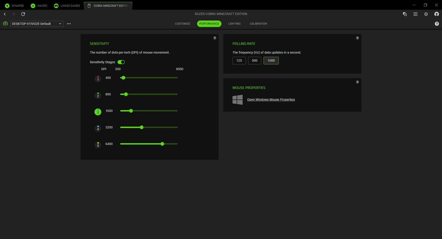Image resolution: width=442 pixels, height=239 pixels.
Task: Restore down the Synapse window
Action: coord(425,5)
